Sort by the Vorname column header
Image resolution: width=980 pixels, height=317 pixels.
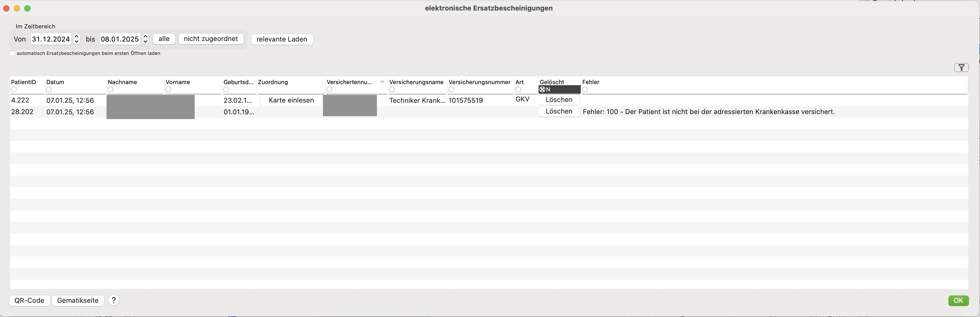178,82
